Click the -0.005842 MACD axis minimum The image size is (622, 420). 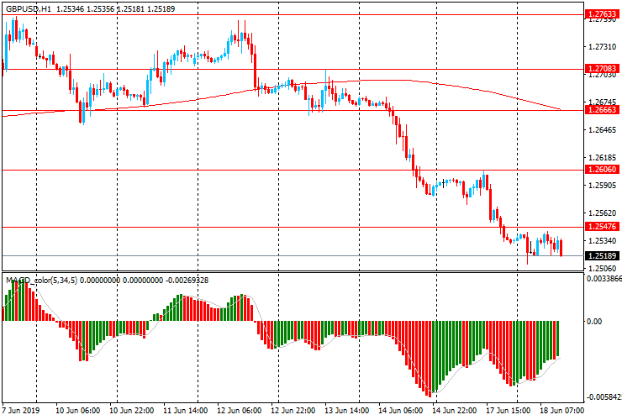[604, 397]
